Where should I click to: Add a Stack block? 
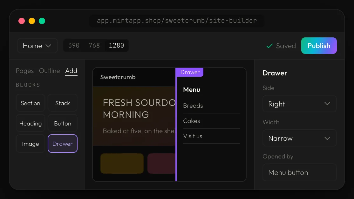[63, 103]
